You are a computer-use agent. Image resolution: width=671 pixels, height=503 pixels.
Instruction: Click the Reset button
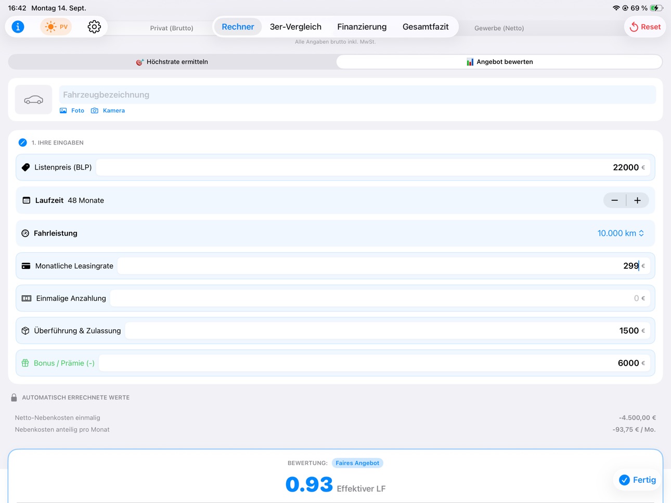(x=645, y=27)
